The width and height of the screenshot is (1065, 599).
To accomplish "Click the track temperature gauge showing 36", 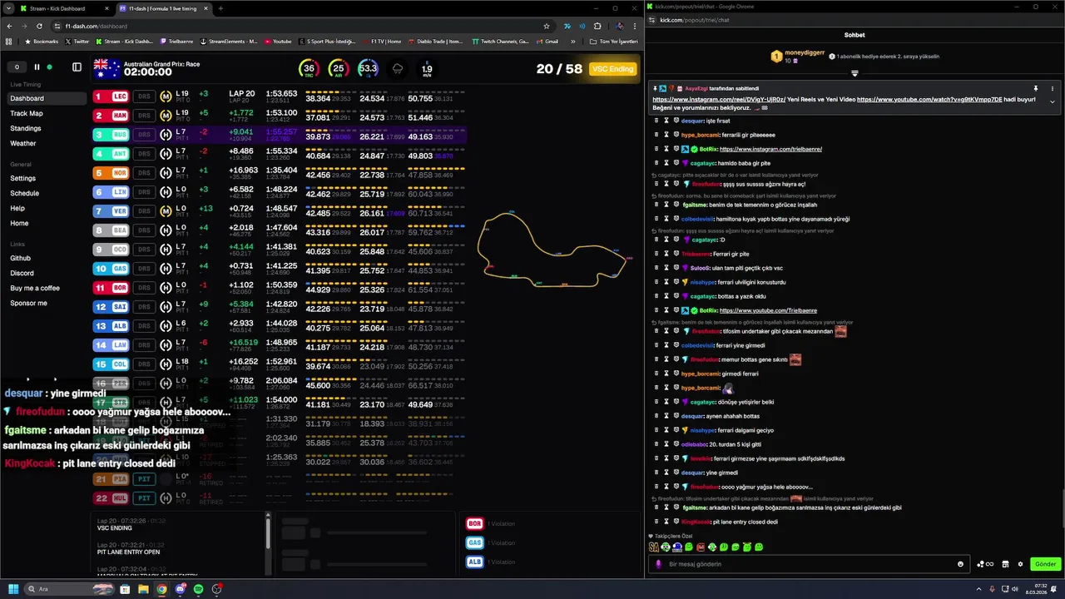I will 309,69.
